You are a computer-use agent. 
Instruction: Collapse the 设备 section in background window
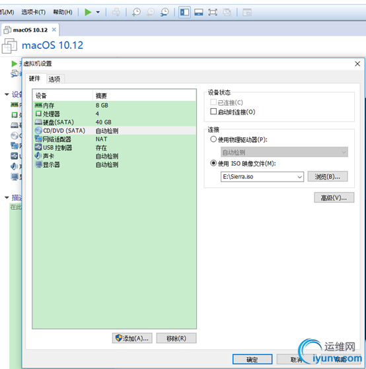7,94
